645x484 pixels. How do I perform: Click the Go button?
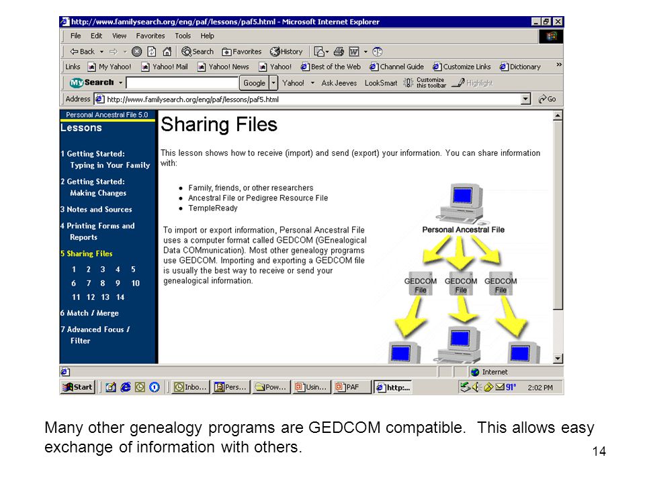[547, 99]
